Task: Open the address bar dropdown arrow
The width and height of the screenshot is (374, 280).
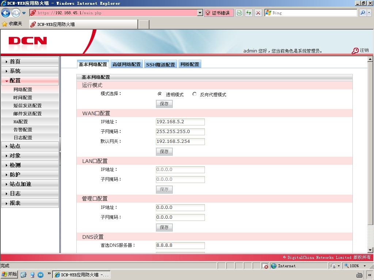Action: 200,13
